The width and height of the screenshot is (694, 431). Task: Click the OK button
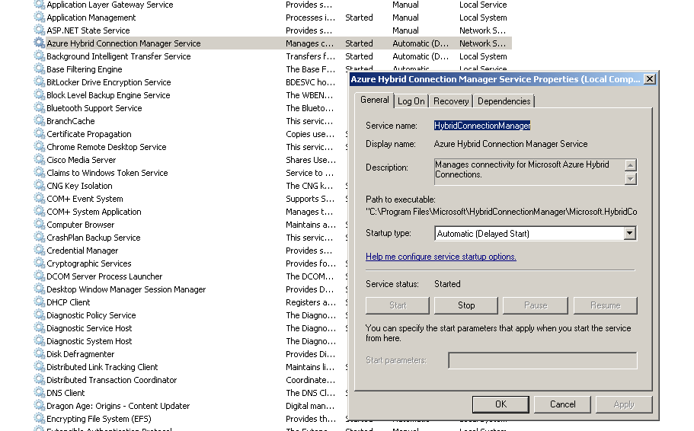501,404
